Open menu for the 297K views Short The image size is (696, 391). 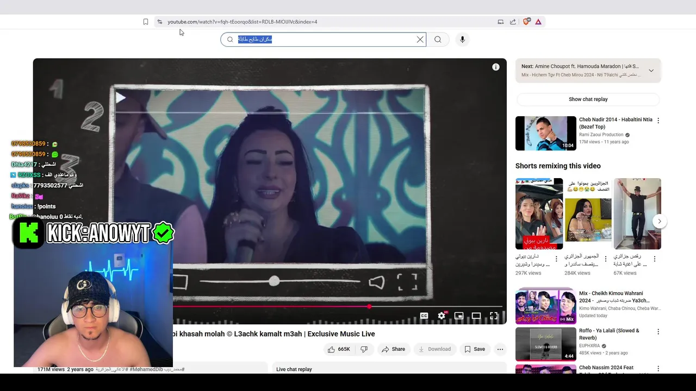556,259
